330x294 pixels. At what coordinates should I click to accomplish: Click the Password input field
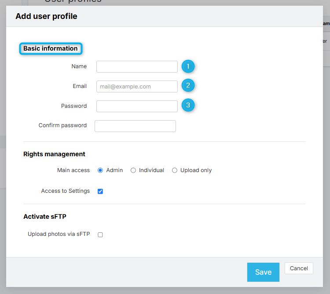click(137, 106)
